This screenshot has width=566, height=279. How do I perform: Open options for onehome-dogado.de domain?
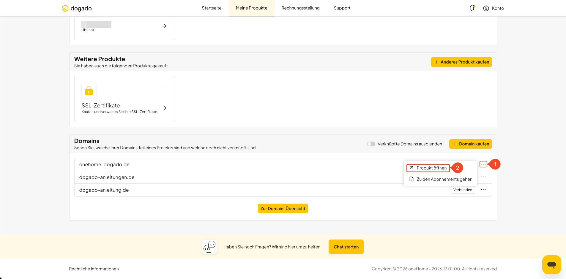pos(483,164)
